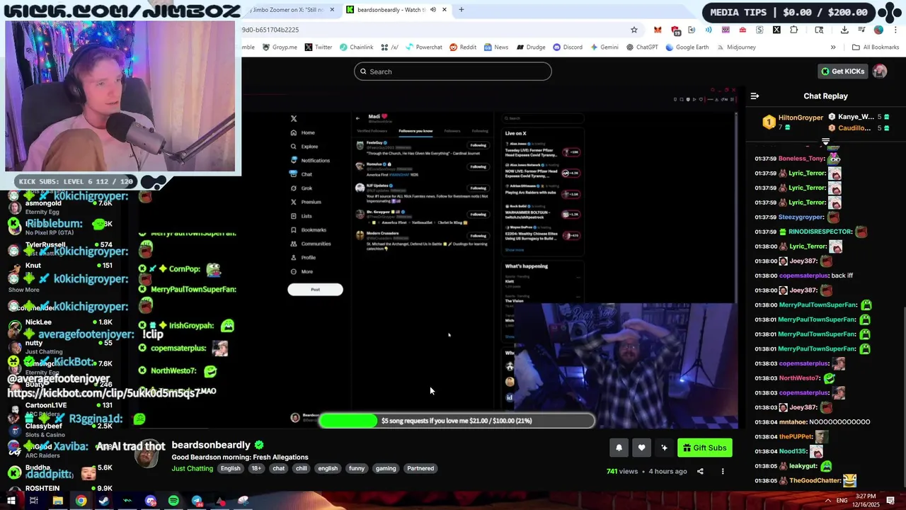Screen dimensions: 906x510
Task: Open the Drudge bookmark
Action: point(531,47)
